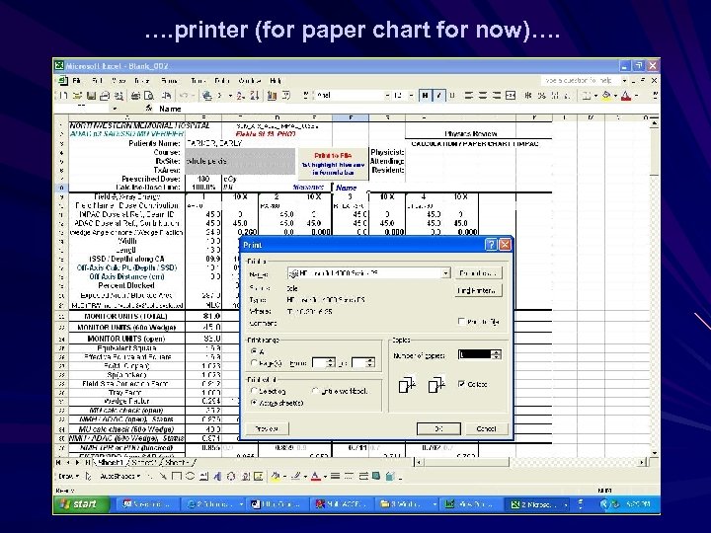The height and width of the screenshot is (533, 711).
Task: Select the Rectangle tool in Drawing toolbar
Action: (x=177, y=476)
